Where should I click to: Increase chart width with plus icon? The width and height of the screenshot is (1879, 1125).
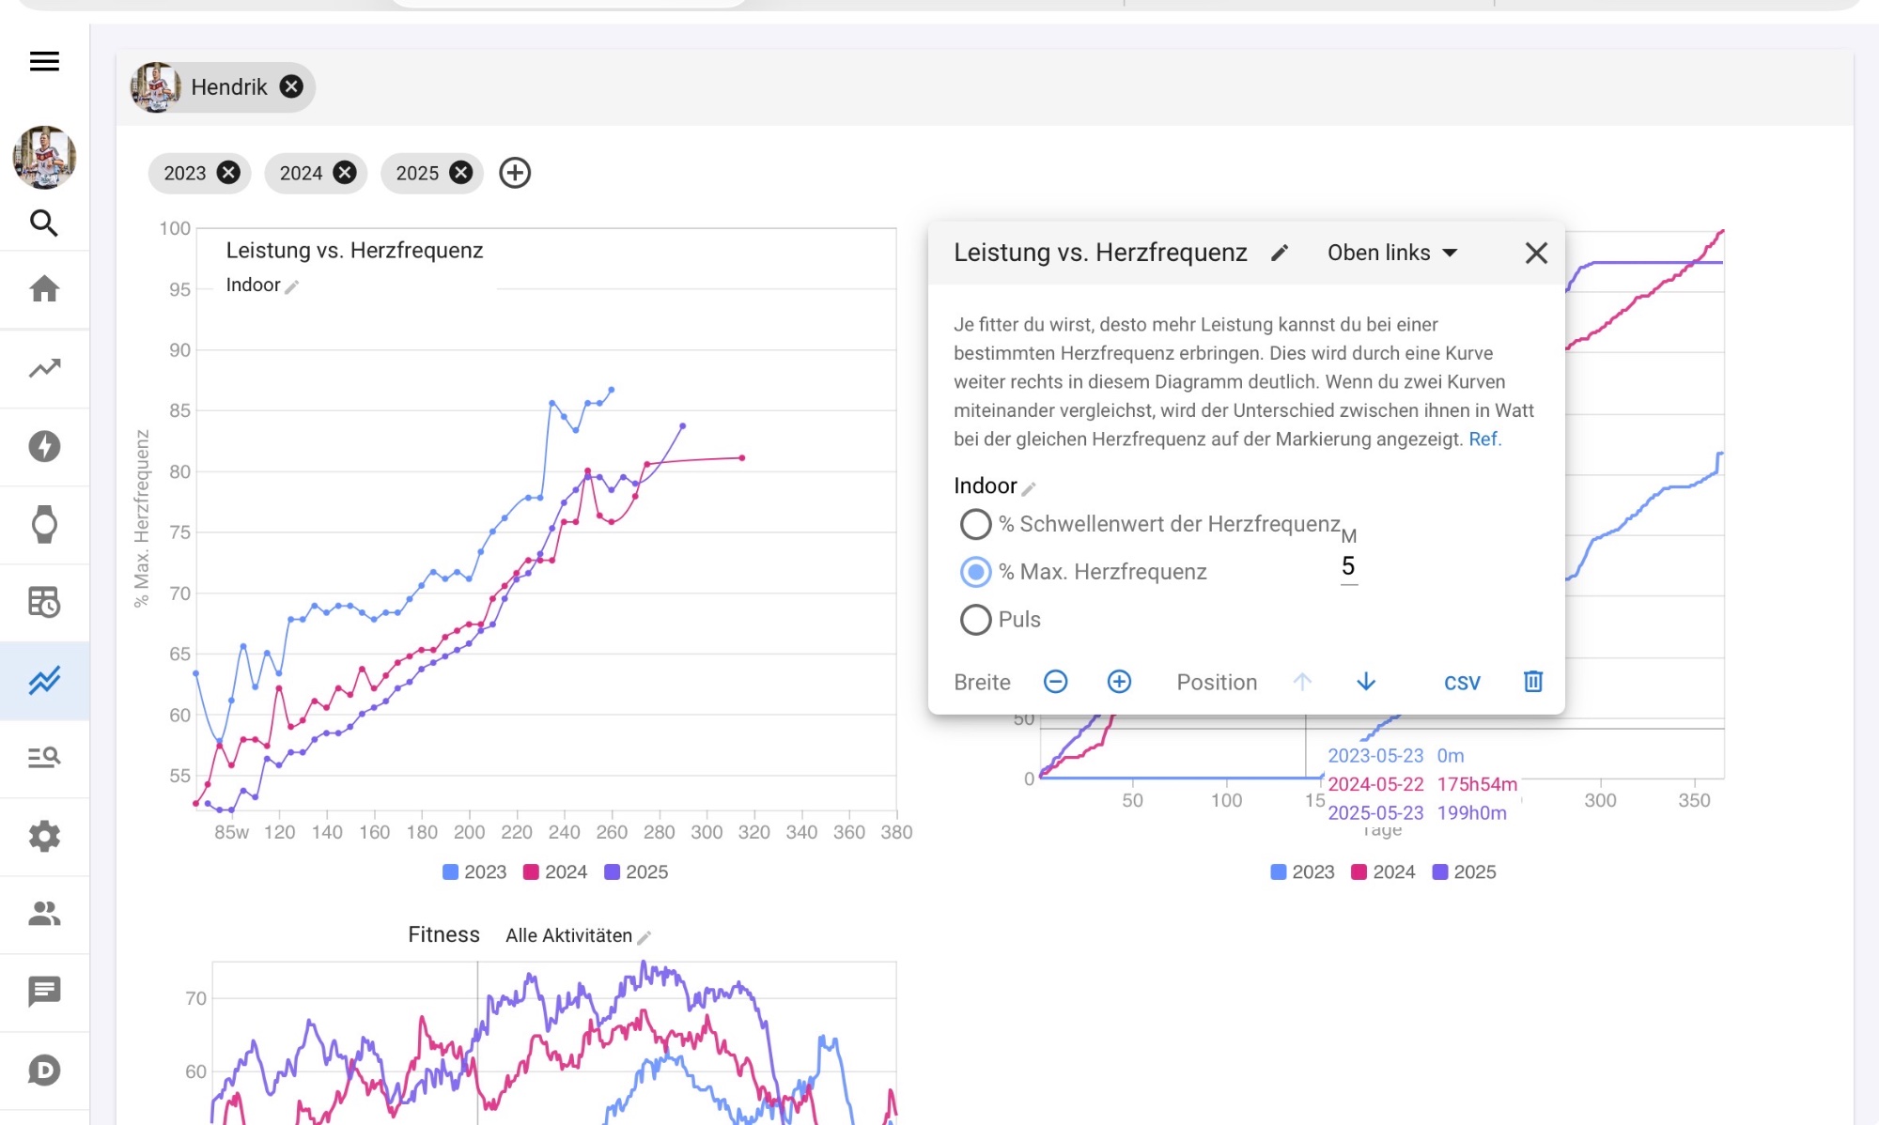tap(1119, 682)
